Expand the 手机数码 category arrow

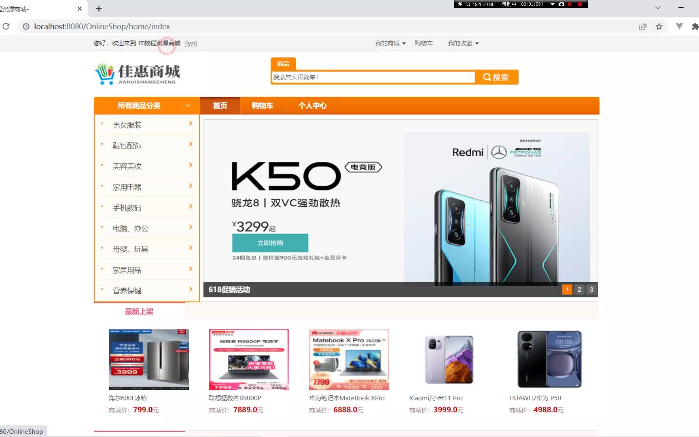[x=191, y=206]
